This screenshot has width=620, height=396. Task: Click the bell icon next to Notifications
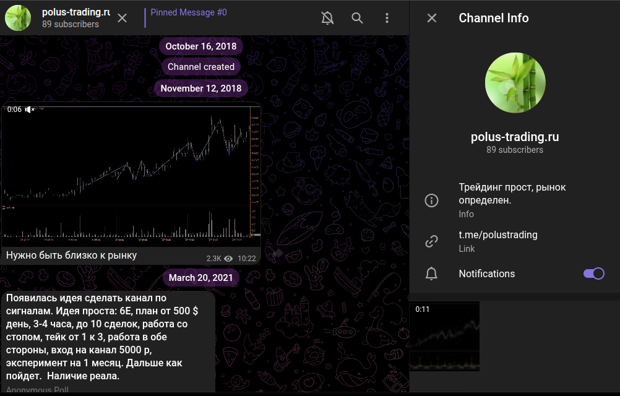(431, 273)
